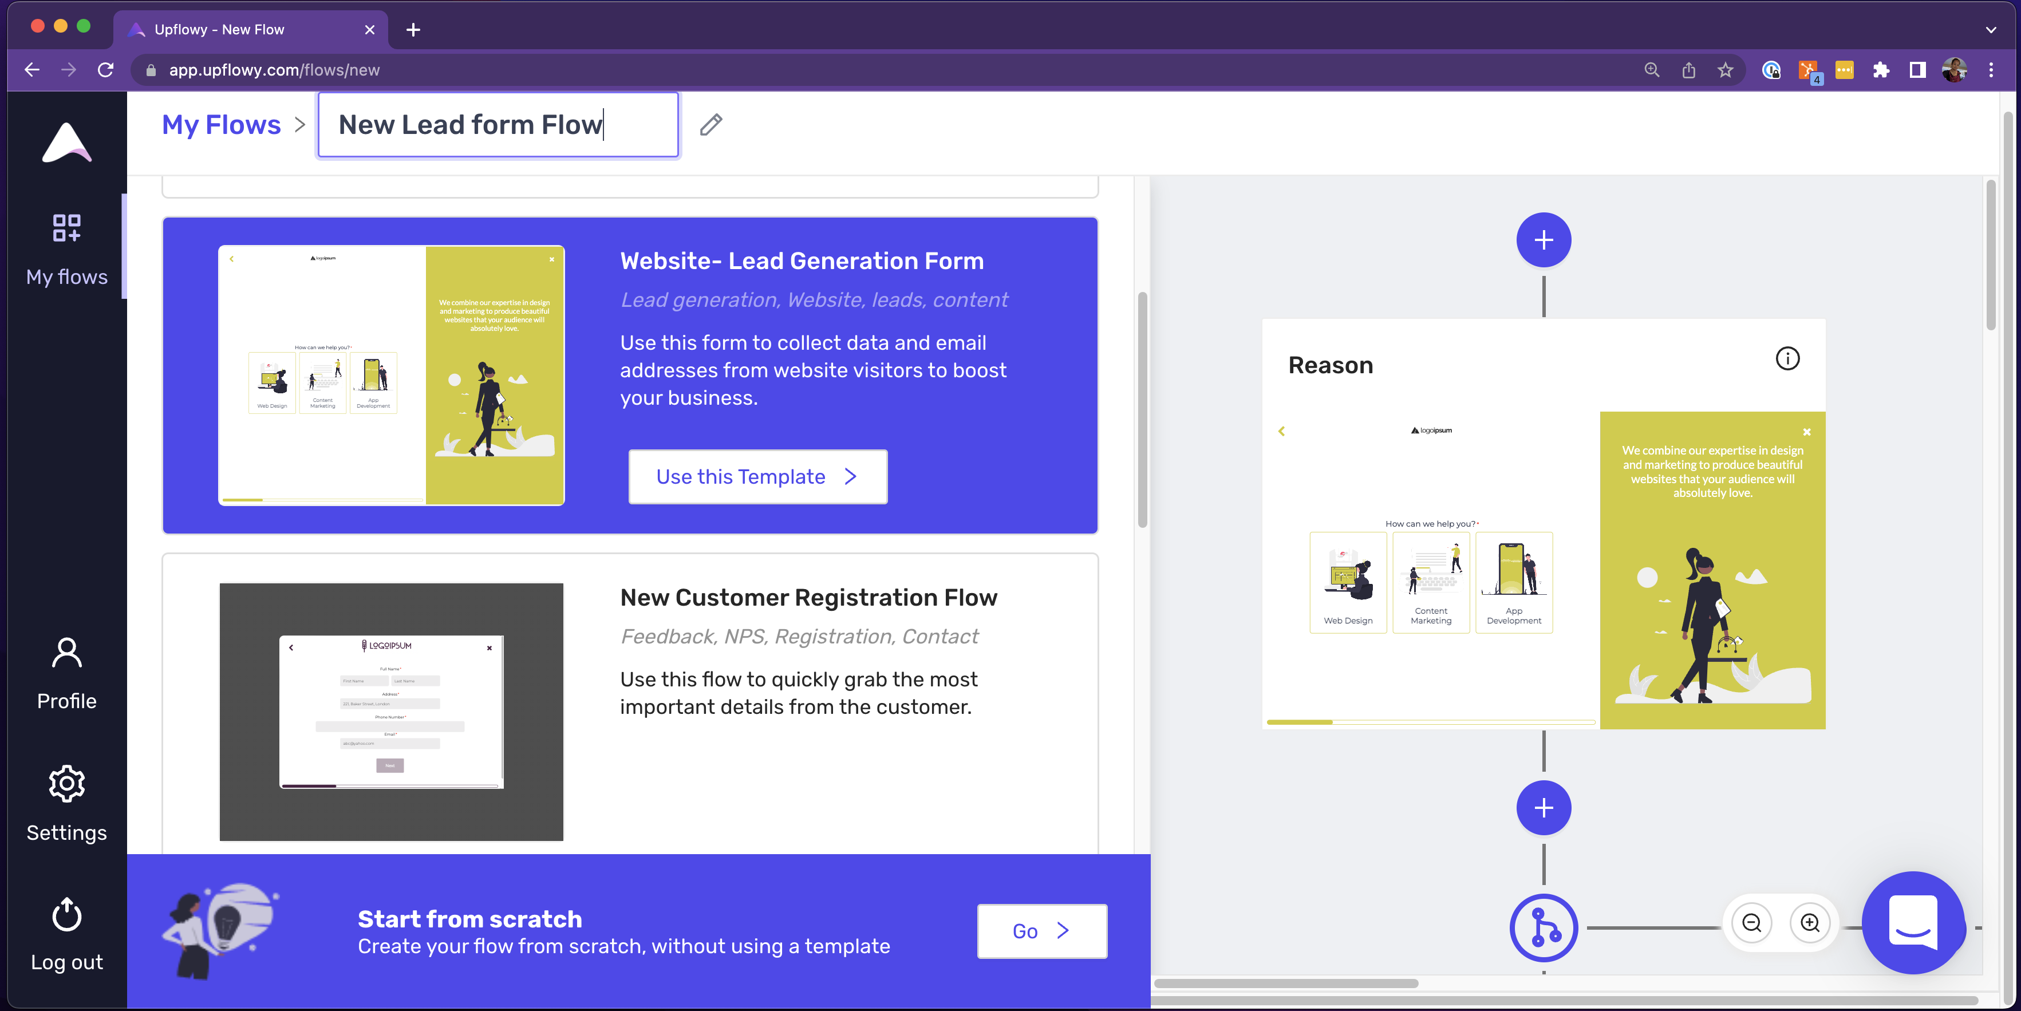This screenshot has height=1011, width=2021.
Task: Bookmark this page with star icon
Action: 1725,70
